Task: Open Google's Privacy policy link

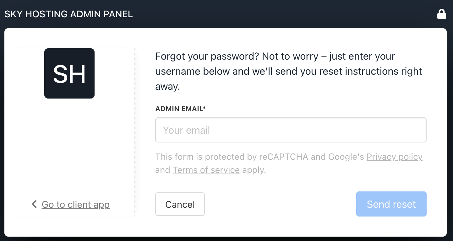Action: (394, 157)
